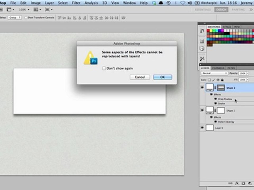
Task: Tick the Don't show again checkbox
Action: point(104,68)
